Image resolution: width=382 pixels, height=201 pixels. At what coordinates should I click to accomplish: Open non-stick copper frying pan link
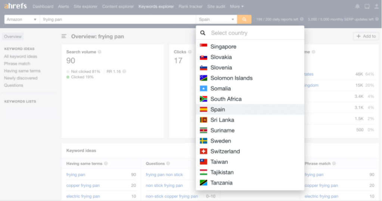[172, 196]
